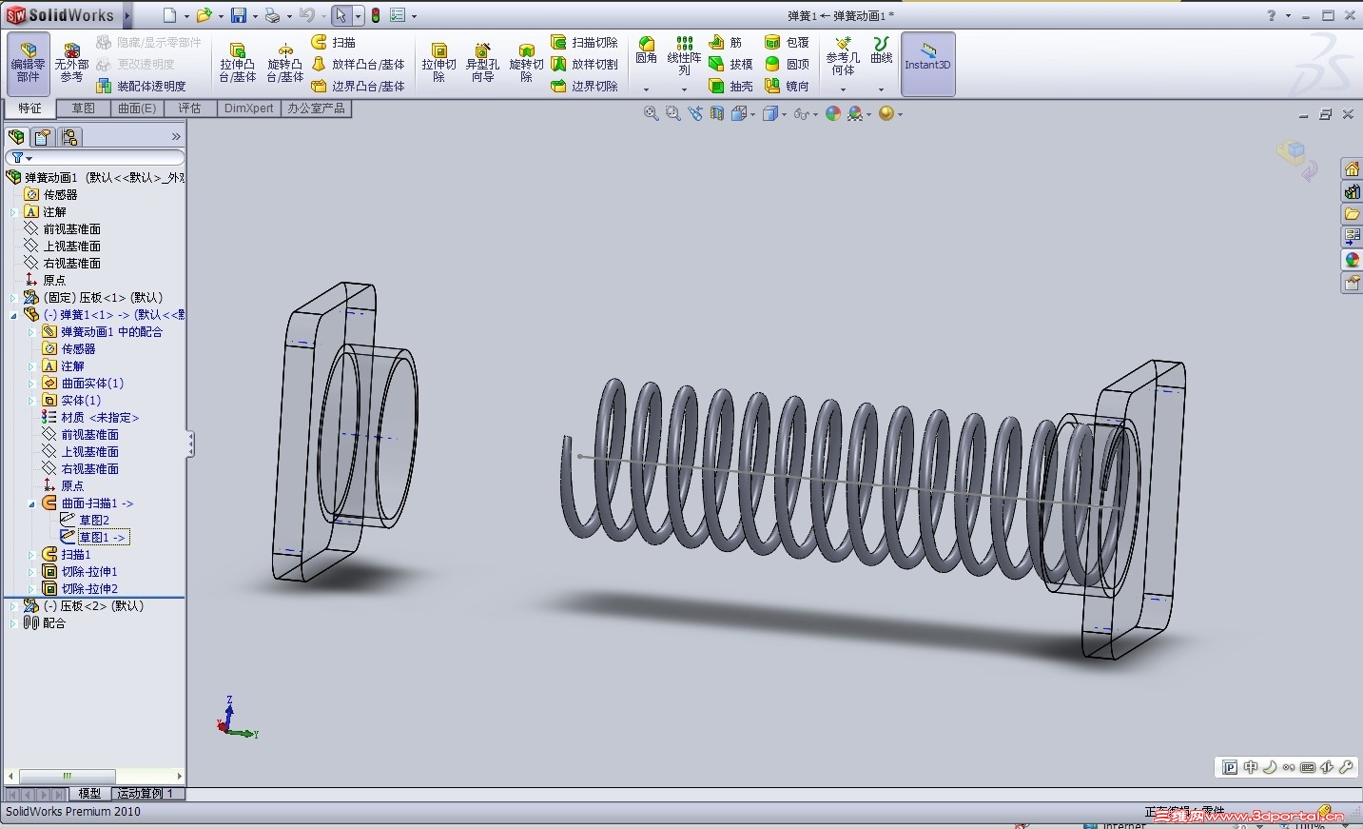Image resolution: width=1363 pixels, height=829 pixels.
Task: Select the 旋转切除 revolved cut tool
Action: [526, 63]
